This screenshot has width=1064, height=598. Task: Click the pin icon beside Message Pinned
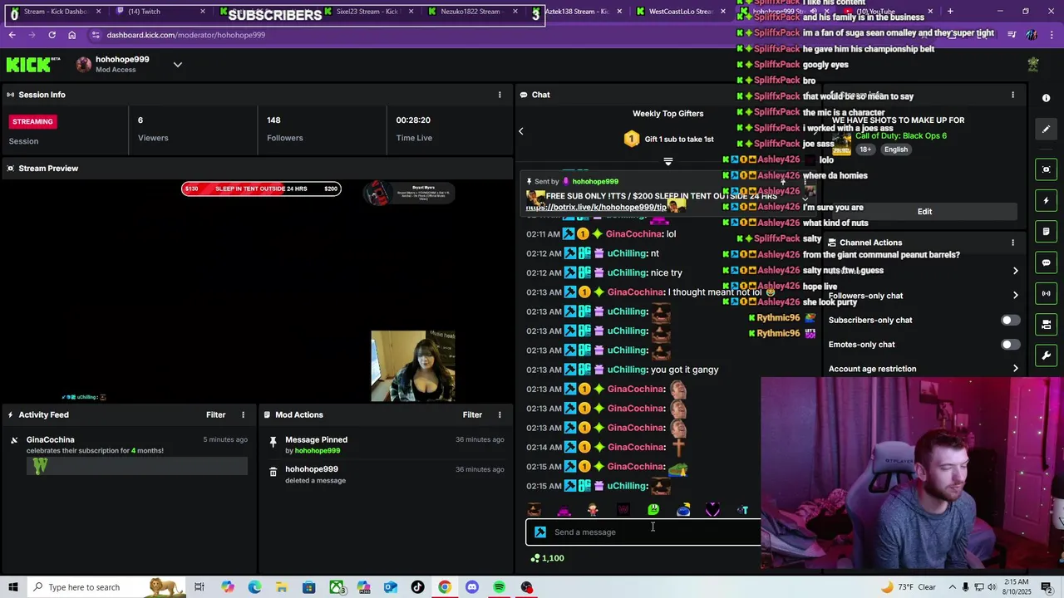273,442
